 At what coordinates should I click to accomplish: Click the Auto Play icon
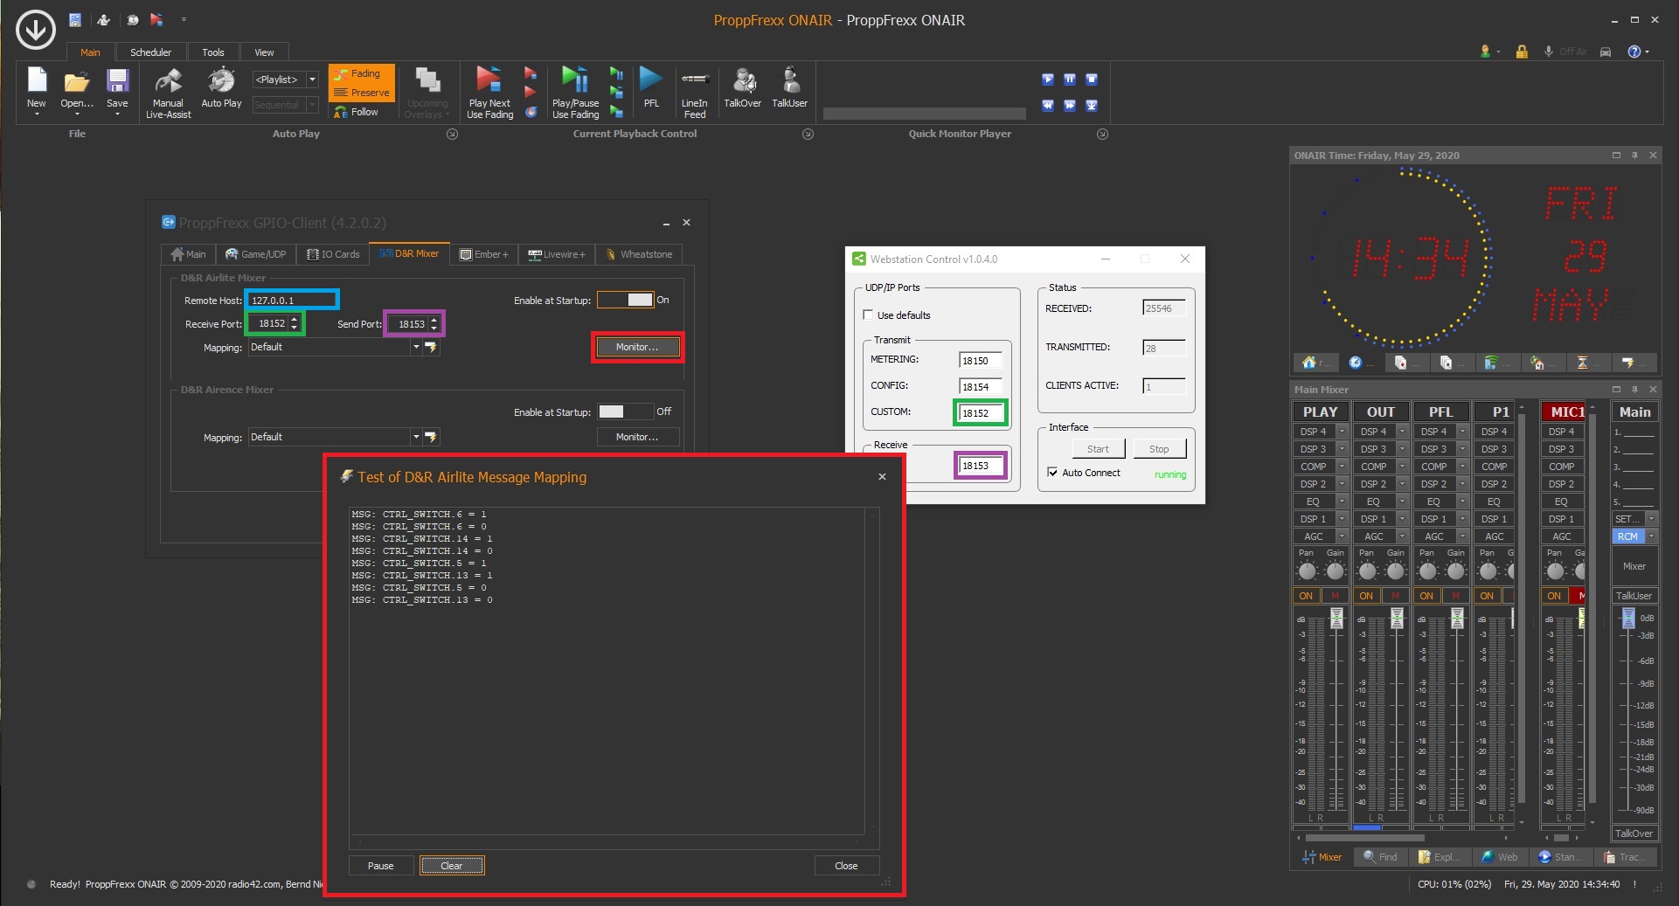pyautogui.click(x=221, y=83)
